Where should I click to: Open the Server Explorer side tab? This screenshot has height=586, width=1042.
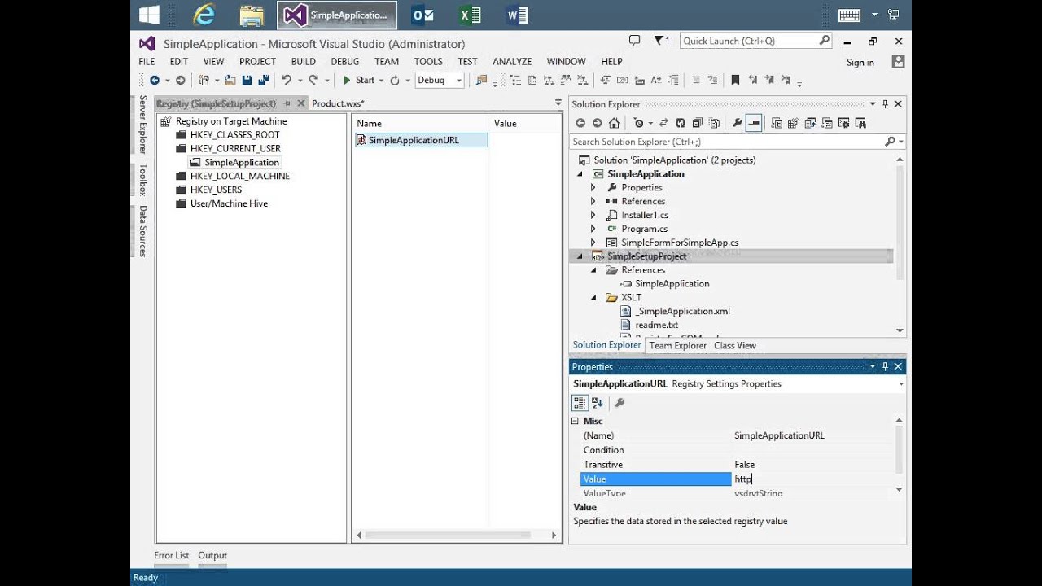click(x=142, y=125)
